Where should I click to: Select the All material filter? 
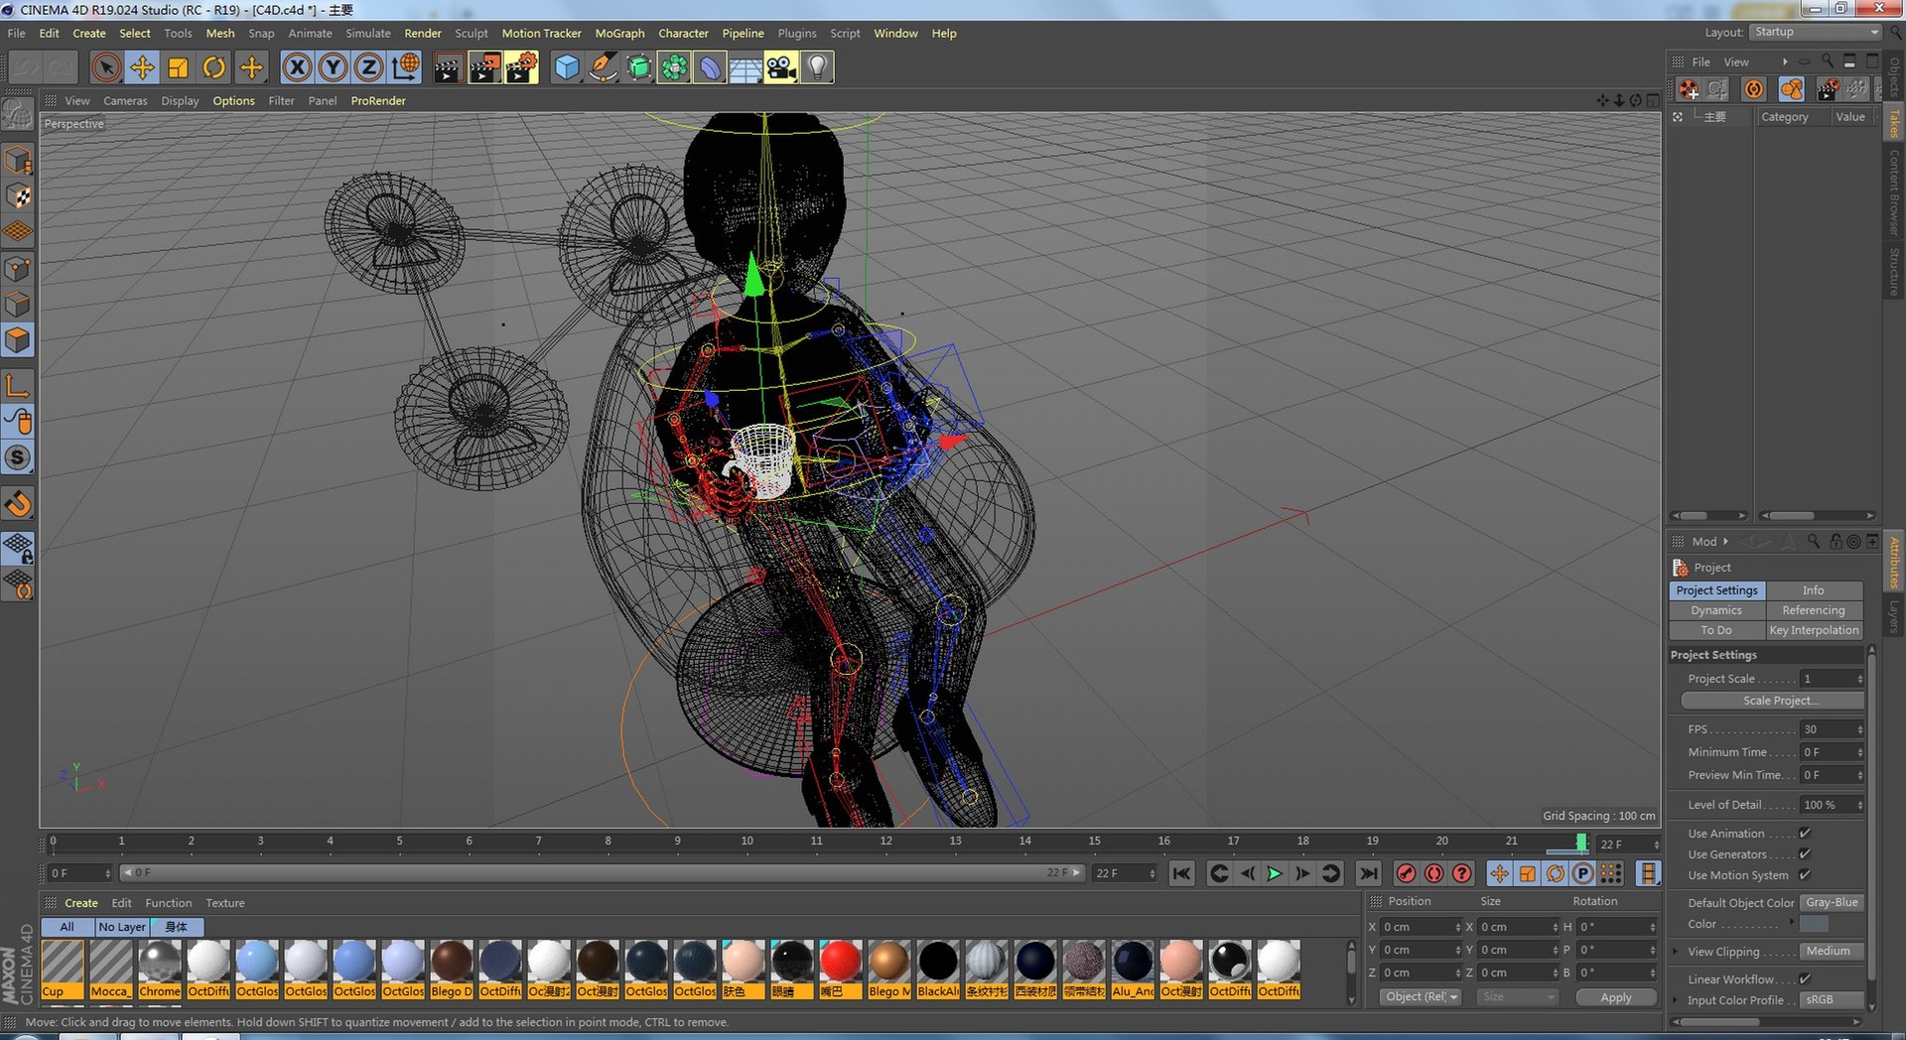coord(68,927)
